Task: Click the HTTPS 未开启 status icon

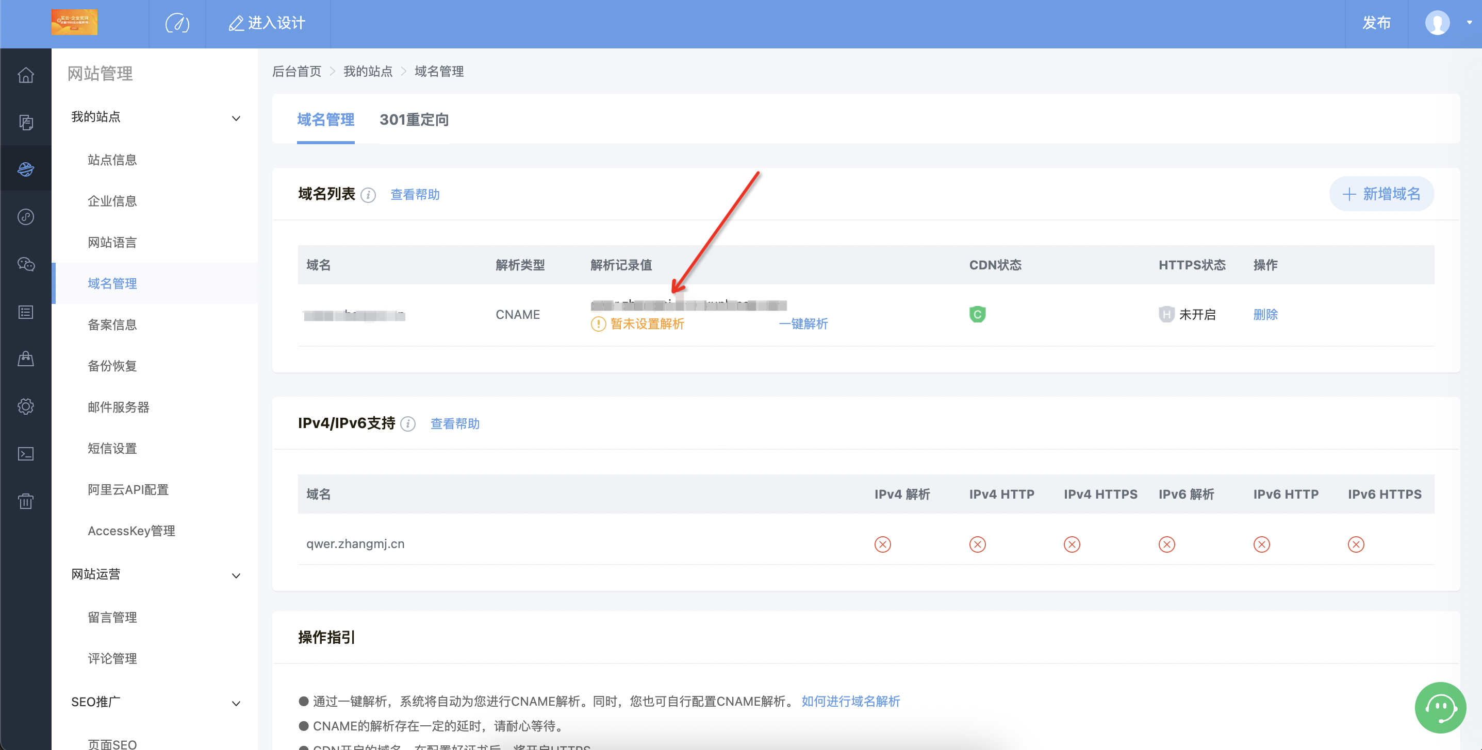Action: [x=1165, y=314]
